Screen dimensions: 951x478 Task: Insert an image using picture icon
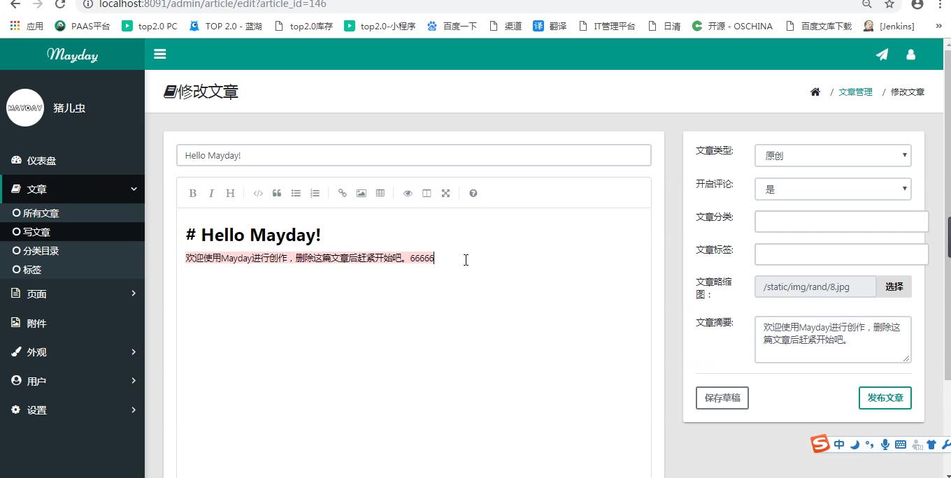click(361, 194)
